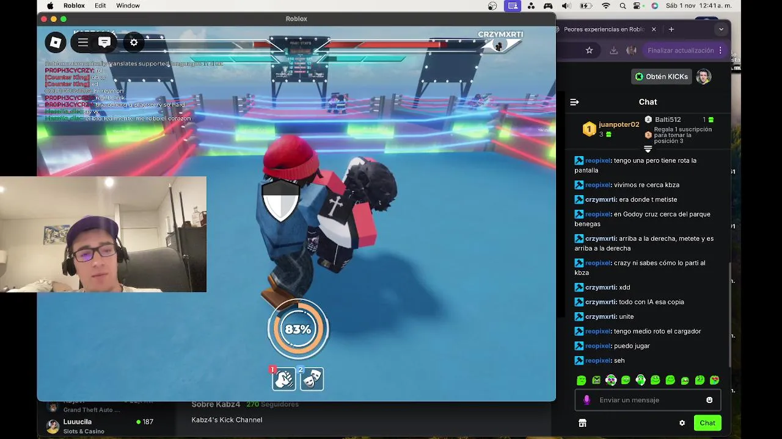
Task: Open the Wi-Fi menu
Action: pos(606,5)
